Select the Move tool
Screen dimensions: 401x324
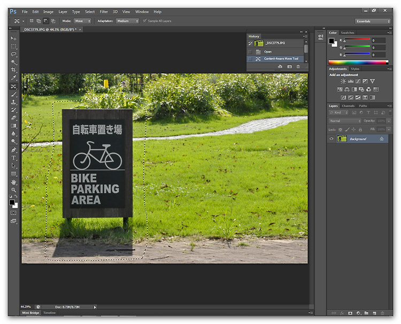pos(13,39)
